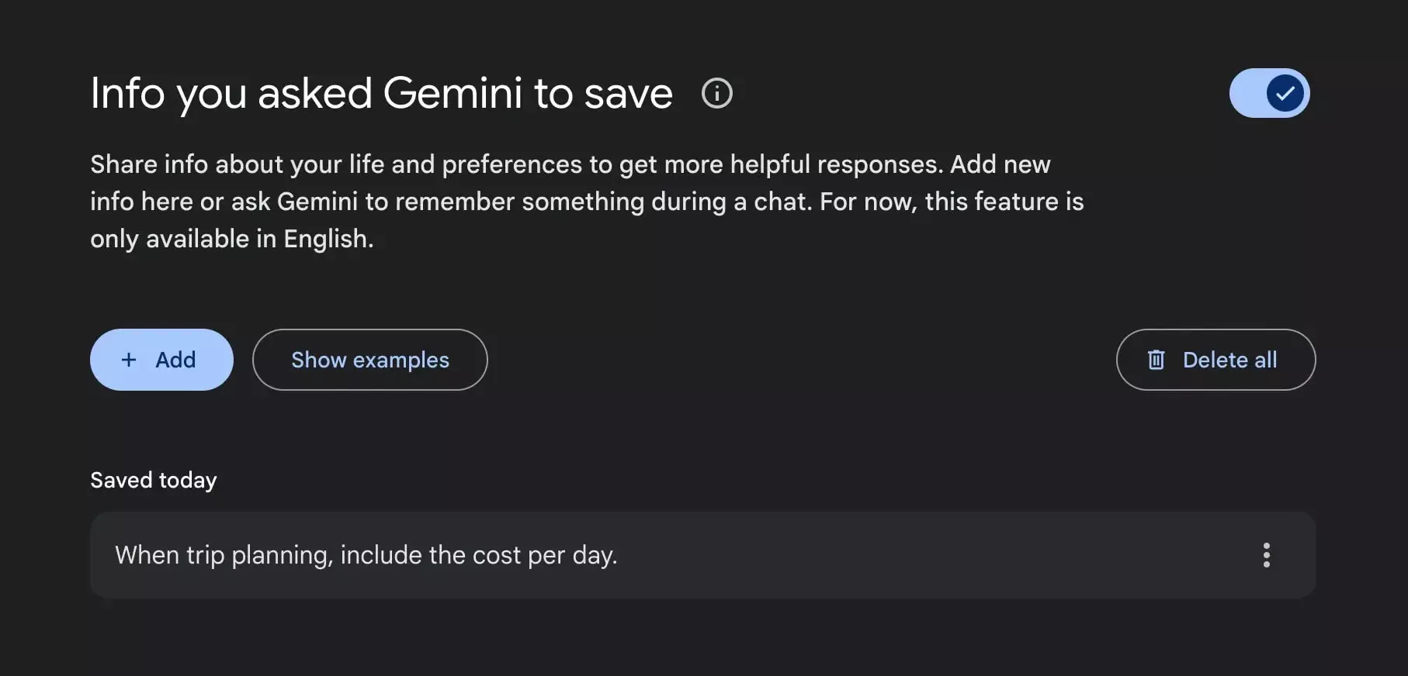Expand options for trip planning entry

point(1266,555)
